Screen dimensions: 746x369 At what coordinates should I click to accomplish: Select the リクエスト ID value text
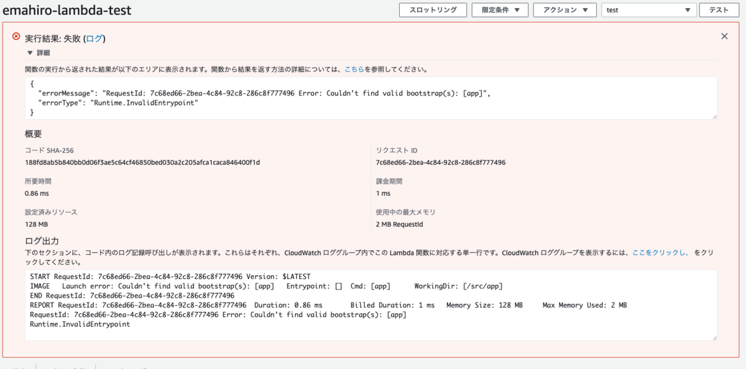442,162
